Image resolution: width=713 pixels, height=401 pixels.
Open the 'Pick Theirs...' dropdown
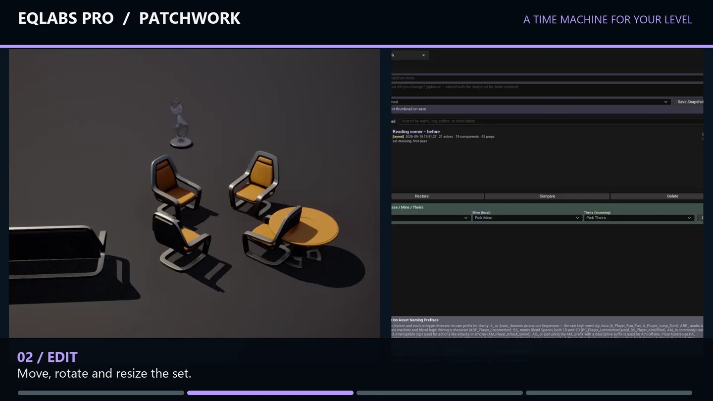pyautogui.click(x=638, y=218)
